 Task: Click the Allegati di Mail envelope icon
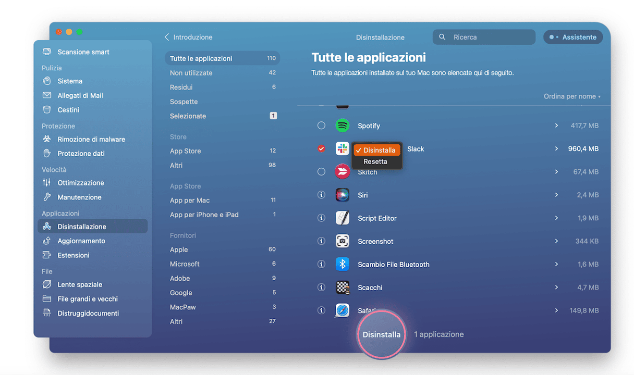click(x=47, y=95)
